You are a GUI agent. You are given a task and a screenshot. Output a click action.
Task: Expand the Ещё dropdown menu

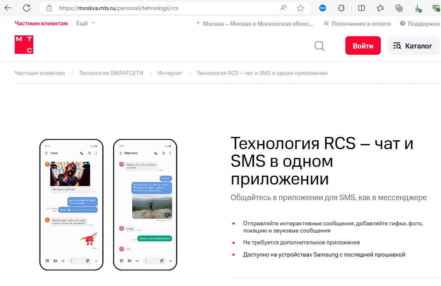coord(86,23)
